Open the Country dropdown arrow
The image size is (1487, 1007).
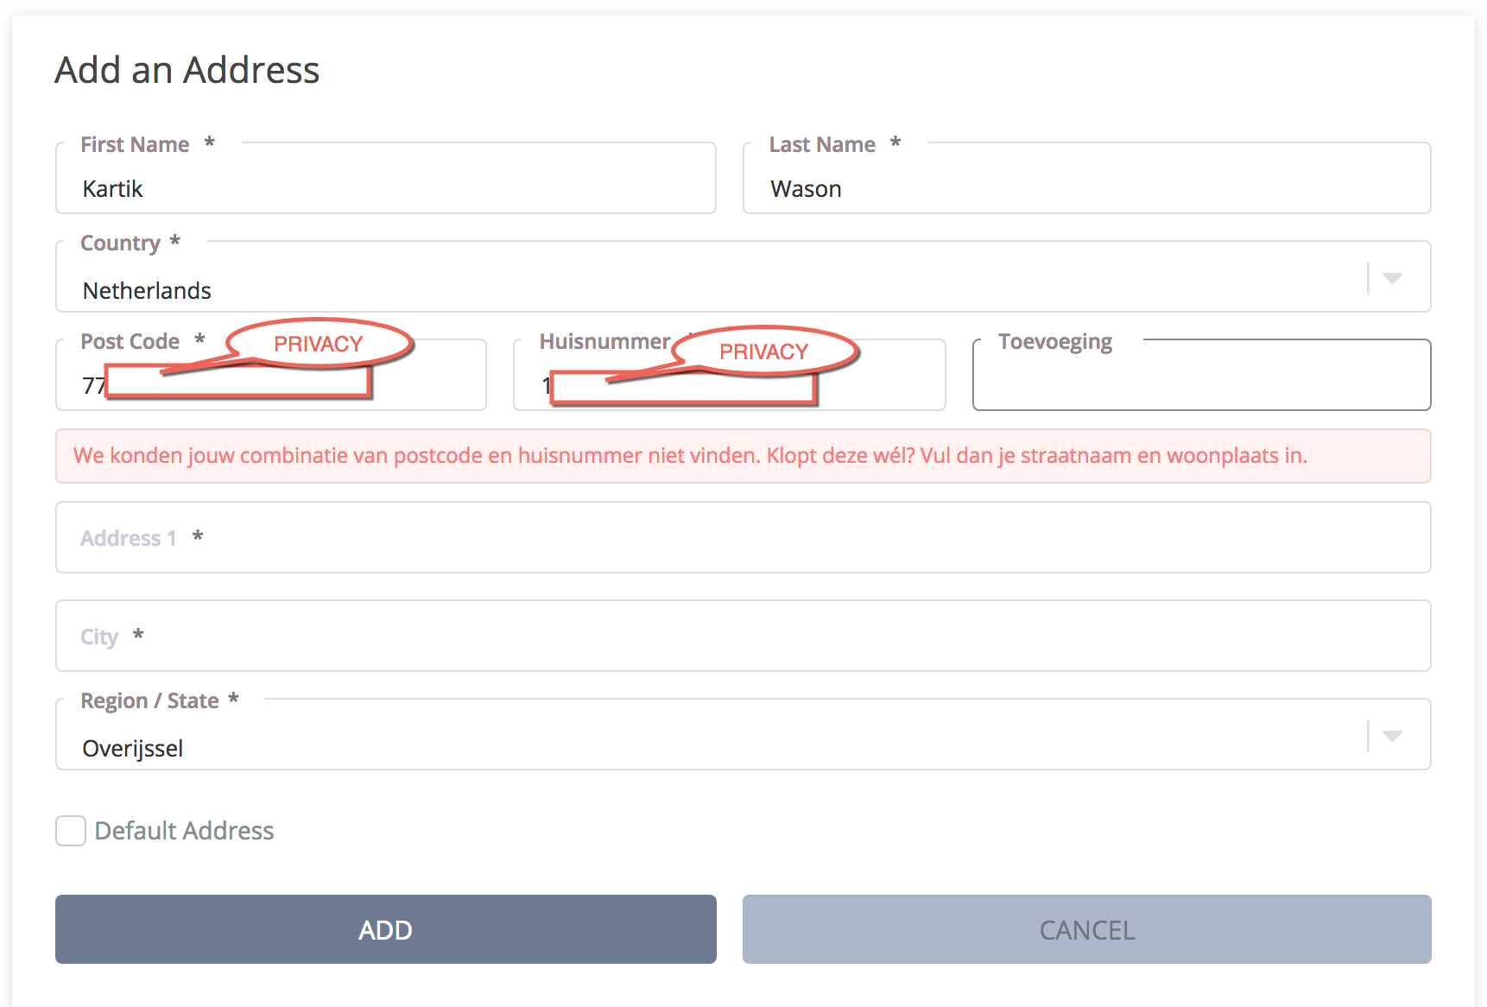[x=1392, y=278]
